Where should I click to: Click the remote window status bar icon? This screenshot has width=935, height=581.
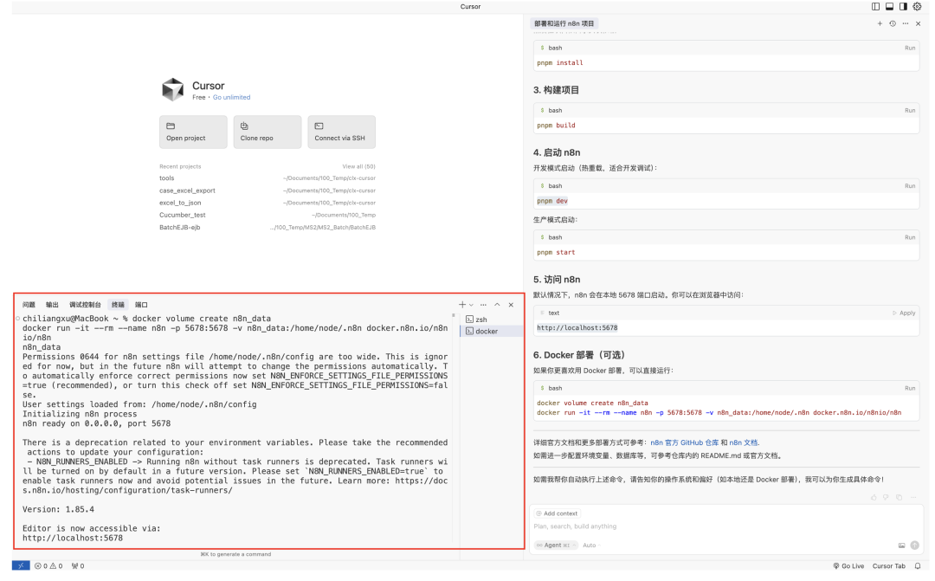tap(21, 566)
